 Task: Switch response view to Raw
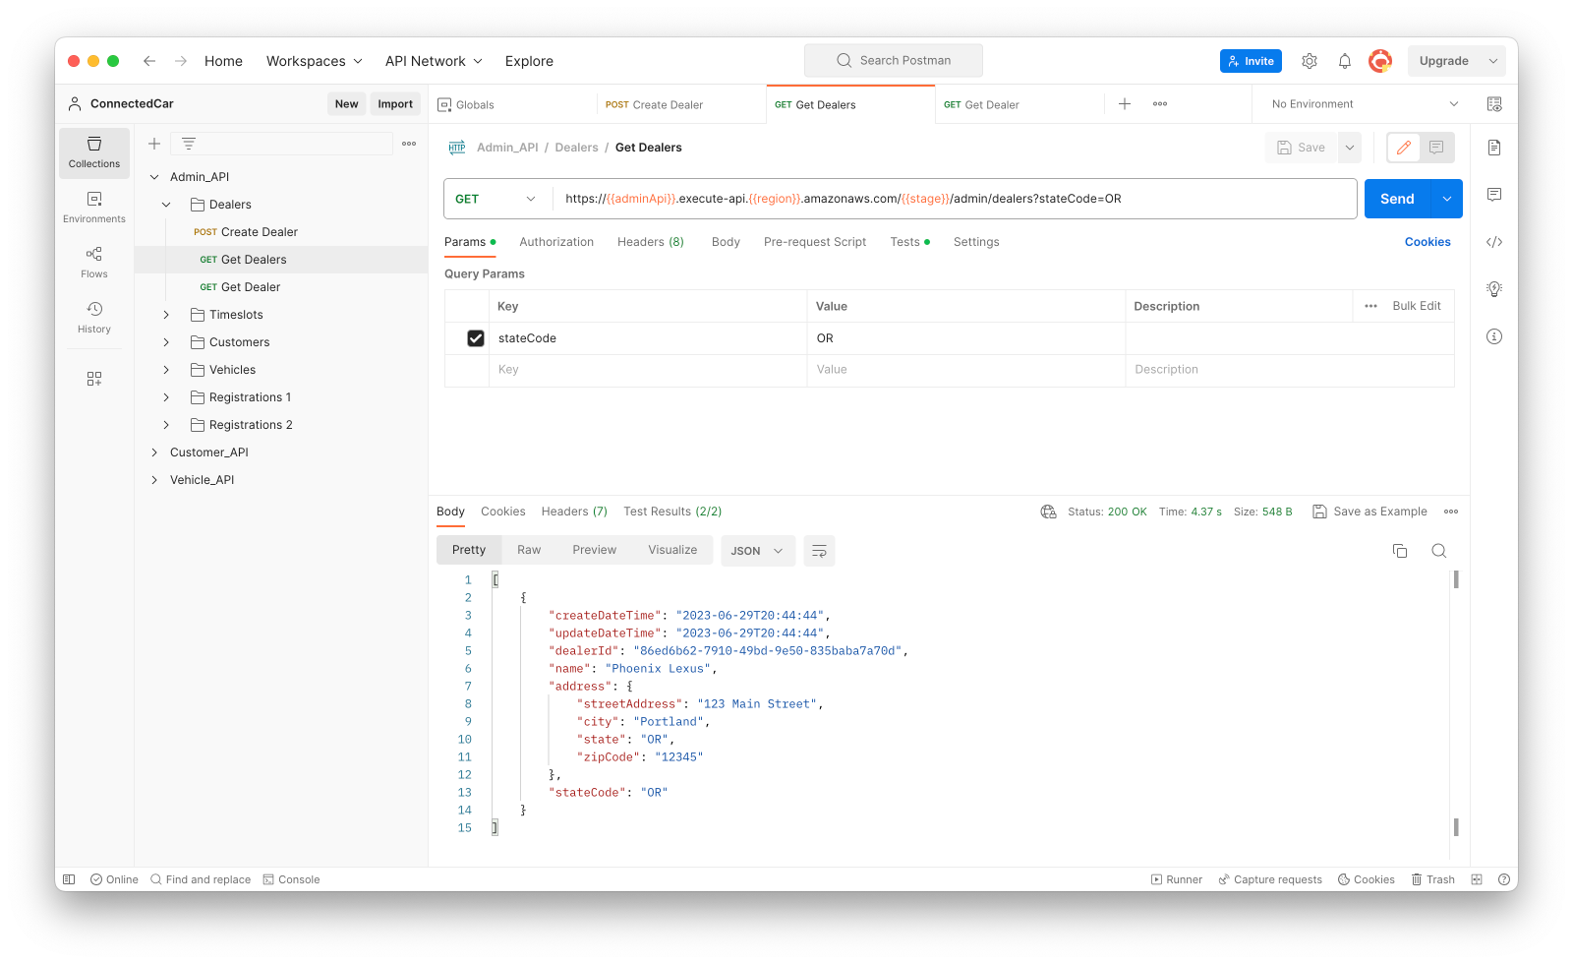tap(529, 550)
